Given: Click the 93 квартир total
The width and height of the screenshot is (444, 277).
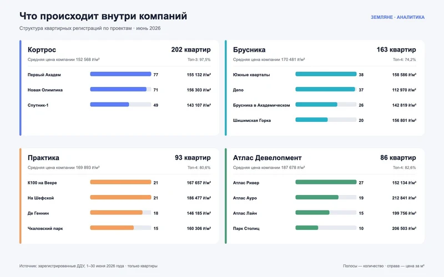Looking at the screenshot, I should coord(193,158).
